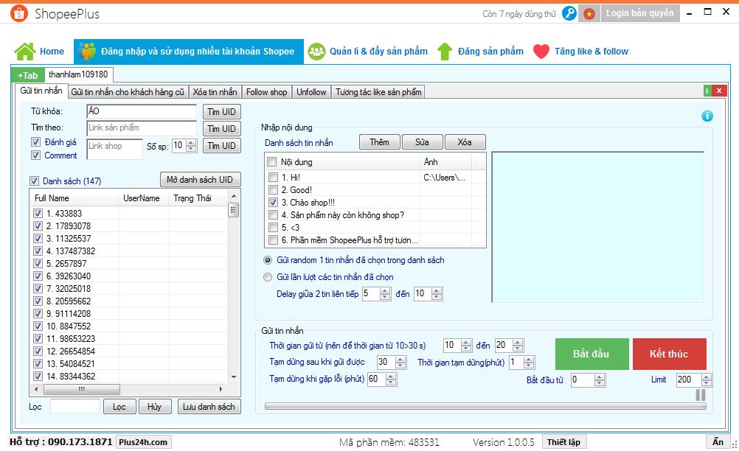Click the green arrow Đăng sản phẩm icon
The image size is (739, 451).
click(445, 51)
